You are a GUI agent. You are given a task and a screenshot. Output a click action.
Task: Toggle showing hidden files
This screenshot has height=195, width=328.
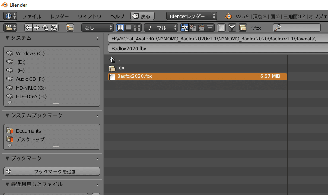click(x=221, y=28)
